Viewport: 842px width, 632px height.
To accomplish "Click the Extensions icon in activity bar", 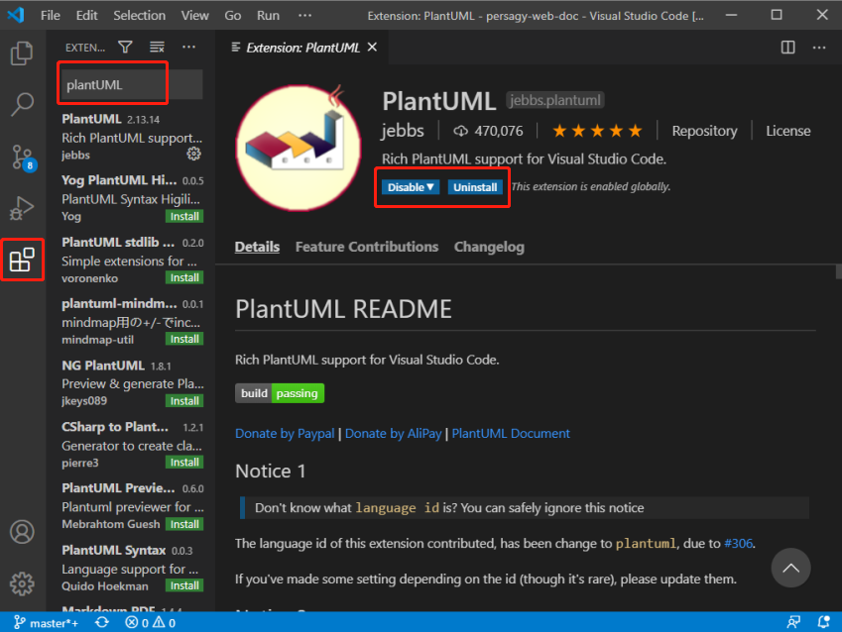I will tap(22, 261).
